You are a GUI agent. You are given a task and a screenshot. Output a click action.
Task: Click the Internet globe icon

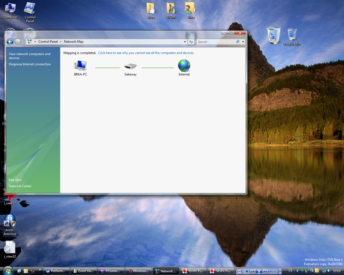(184, 65)
